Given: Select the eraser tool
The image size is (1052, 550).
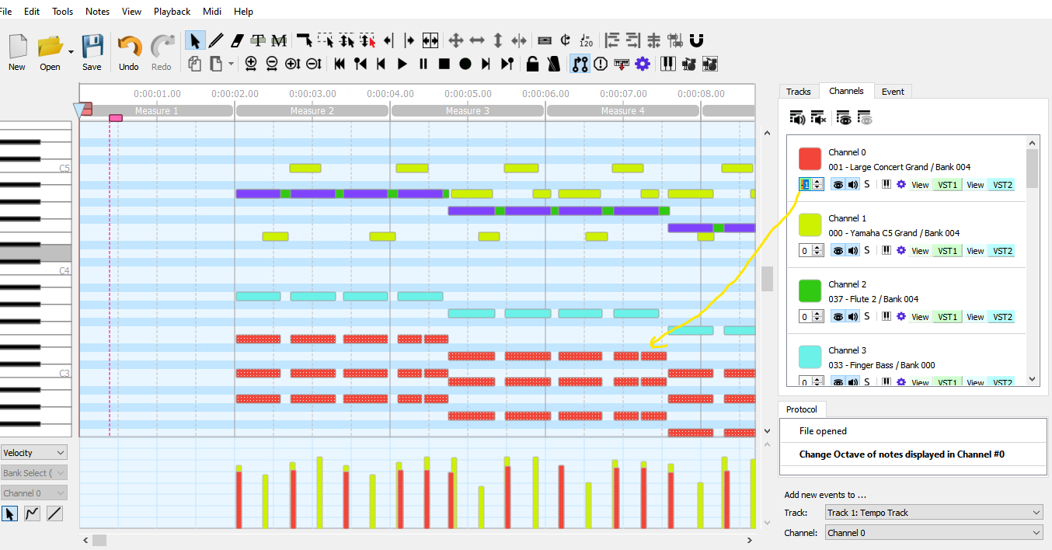Looking at the screenshot, I should [x=238, y=40].
